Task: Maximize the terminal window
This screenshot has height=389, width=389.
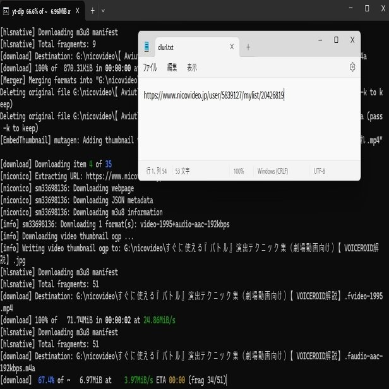Action: [367, 8]
